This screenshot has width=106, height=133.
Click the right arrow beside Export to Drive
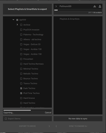pos(49,126)
